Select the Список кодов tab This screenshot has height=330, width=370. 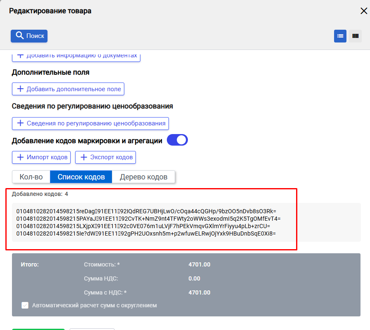click(81, 177)
